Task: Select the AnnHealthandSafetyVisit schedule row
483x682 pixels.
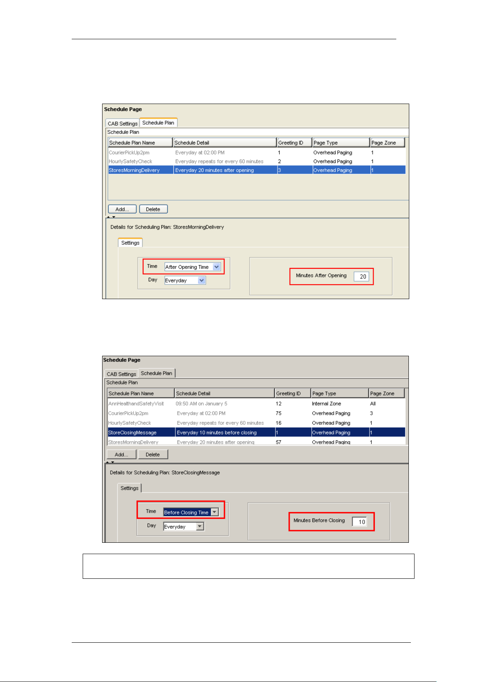Action: [256, 404]
